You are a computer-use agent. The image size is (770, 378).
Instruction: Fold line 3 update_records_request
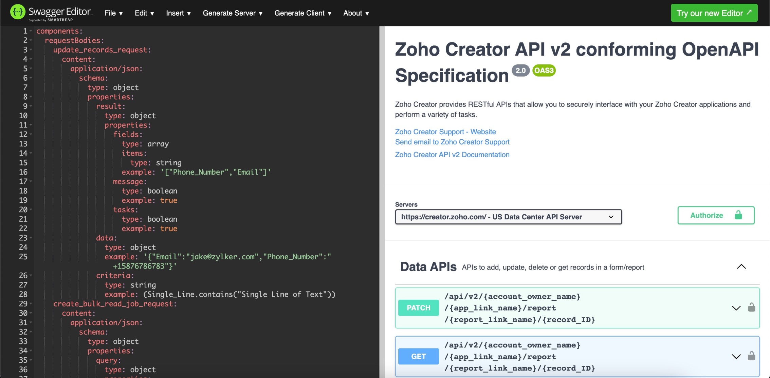31,50
